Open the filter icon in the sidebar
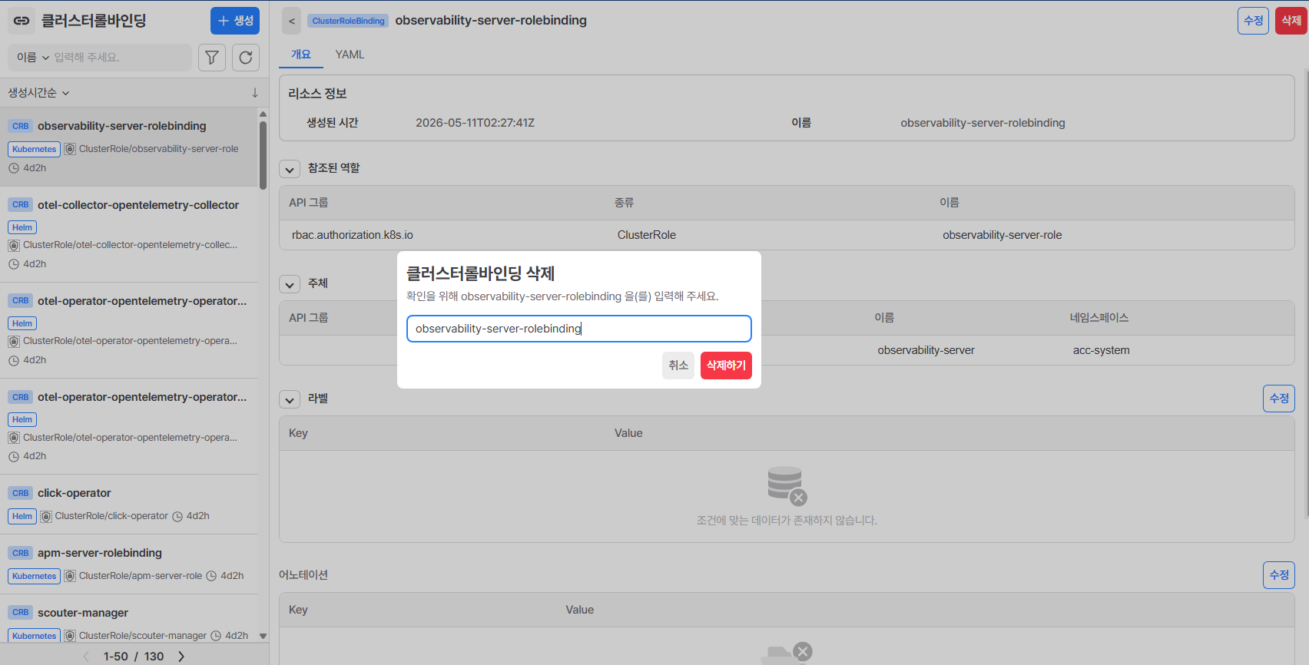The width and height of the screenshot is (1309, 665). click(212, 58)
